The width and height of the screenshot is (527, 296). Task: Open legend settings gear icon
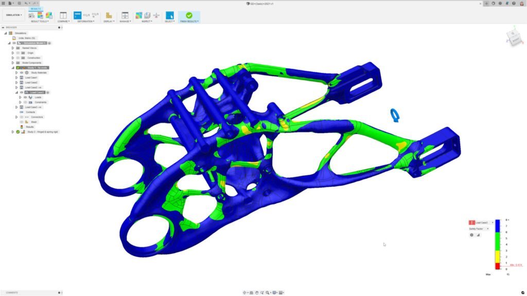(x=471, y=235)
